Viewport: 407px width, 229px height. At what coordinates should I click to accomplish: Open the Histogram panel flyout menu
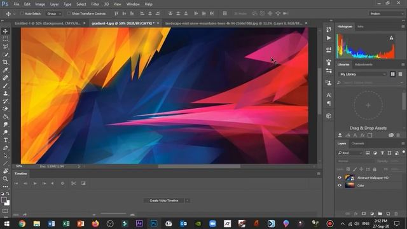403,27
